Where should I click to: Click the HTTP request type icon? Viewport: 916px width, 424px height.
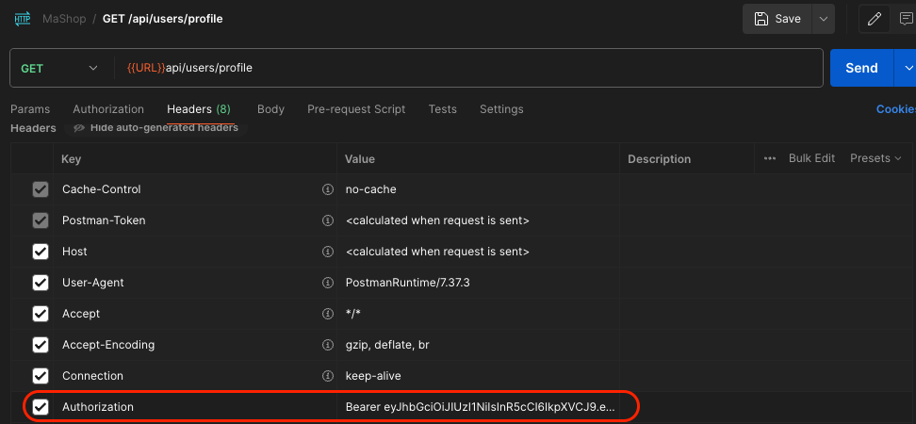(x=23, y=19)
